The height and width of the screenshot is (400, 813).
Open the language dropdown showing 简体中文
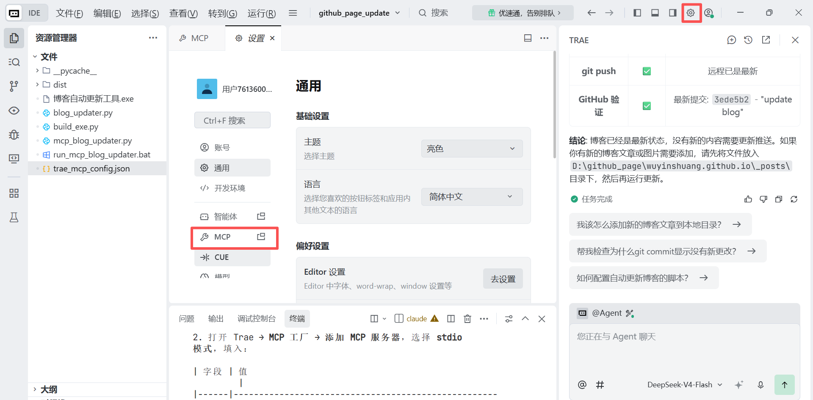point(472,197)
